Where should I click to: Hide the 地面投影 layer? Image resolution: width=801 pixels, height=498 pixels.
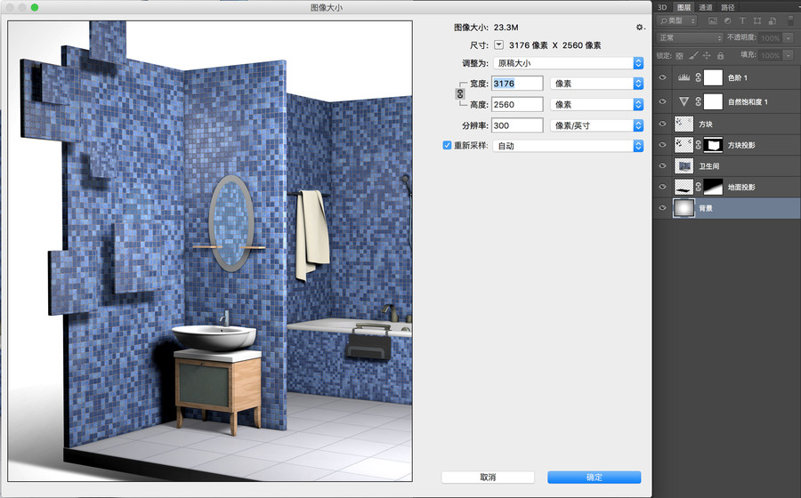point(662,188)
